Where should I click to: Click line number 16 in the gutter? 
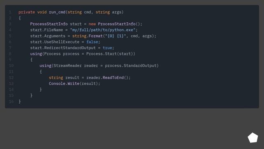pyautogui.click(x=11, y=101)
